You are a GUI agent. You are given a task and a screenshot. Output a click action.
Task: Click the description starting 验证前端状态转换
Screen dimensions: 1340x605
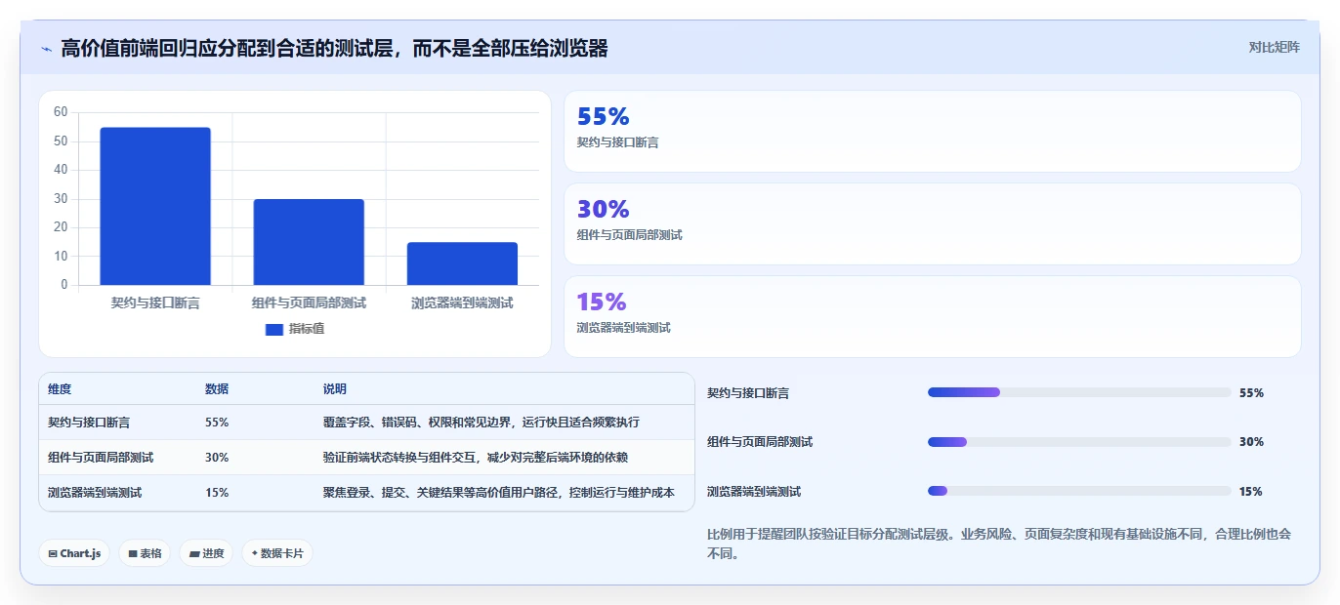(x=476, y=458)
